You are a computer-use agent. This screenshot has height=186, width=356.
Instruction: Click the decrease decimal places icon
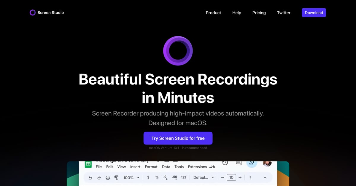point(166,177)
